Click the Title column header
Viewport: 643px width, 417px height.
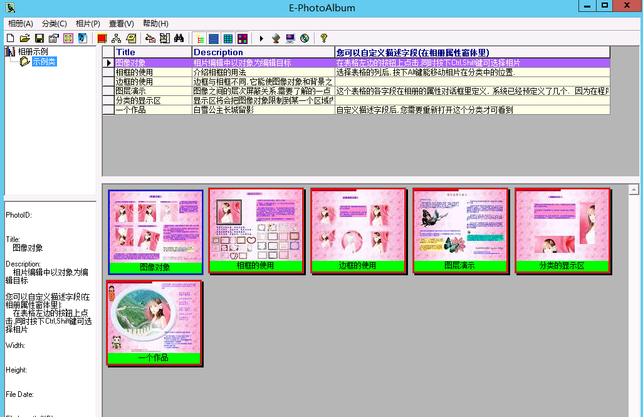click(153, 52)
